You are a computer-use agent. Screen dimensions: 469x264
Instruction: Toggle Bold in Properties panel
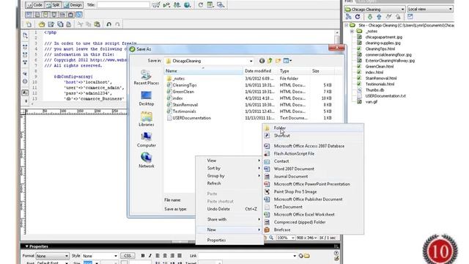143,256
